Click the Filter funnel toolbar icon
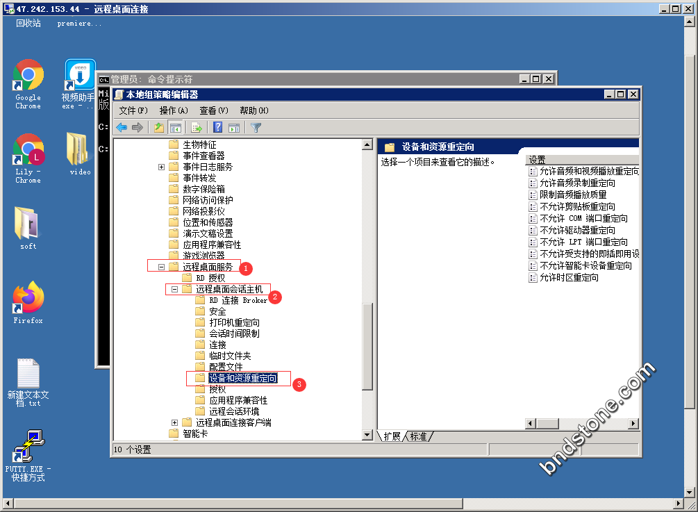Viewport: 698px width, 512px height. (256, 127)
